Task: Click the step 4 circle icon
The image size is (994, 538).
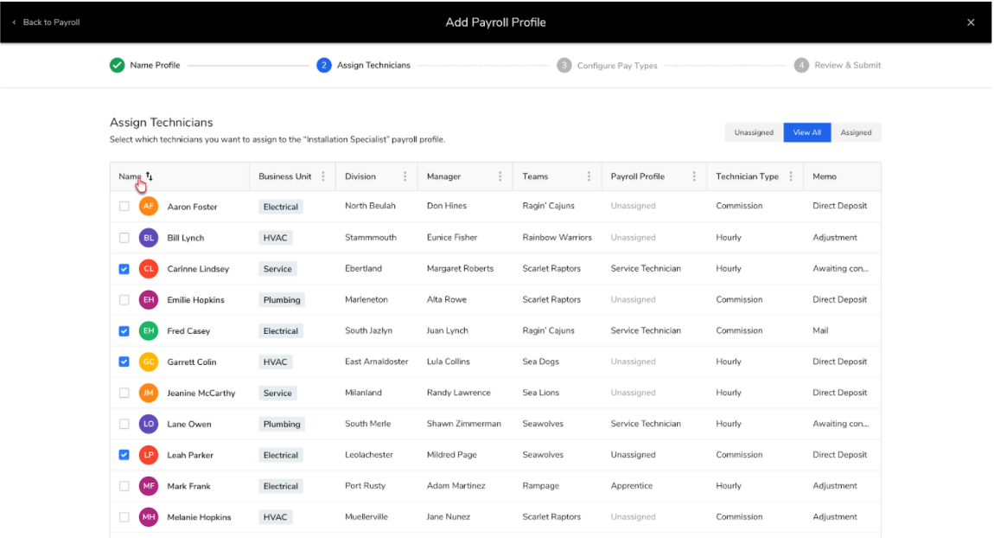Action: tap(801, 66)
